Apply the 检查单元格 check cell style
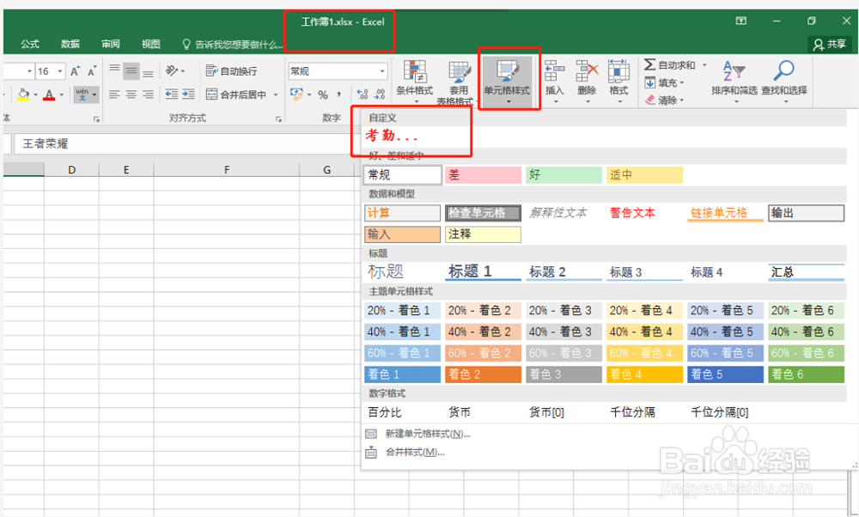This screenshot has width=859, height=517. (483, 213)
